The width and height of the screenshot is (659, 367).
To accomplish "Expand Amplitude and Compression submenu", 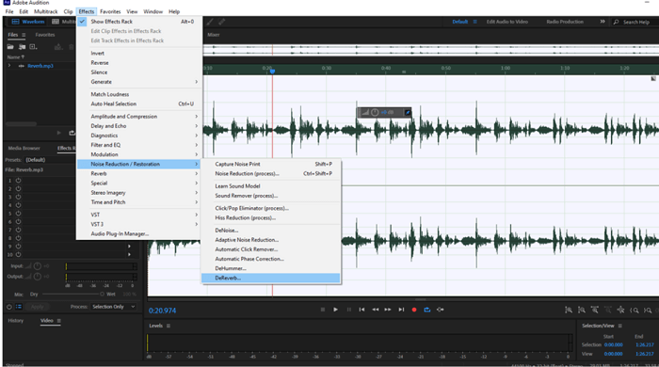I will pyautogui.click(x=139, y=117).
